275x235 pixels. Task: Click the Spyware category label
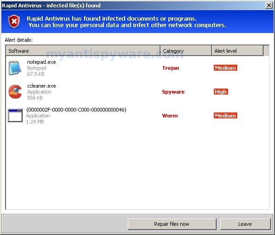point(173,92)
